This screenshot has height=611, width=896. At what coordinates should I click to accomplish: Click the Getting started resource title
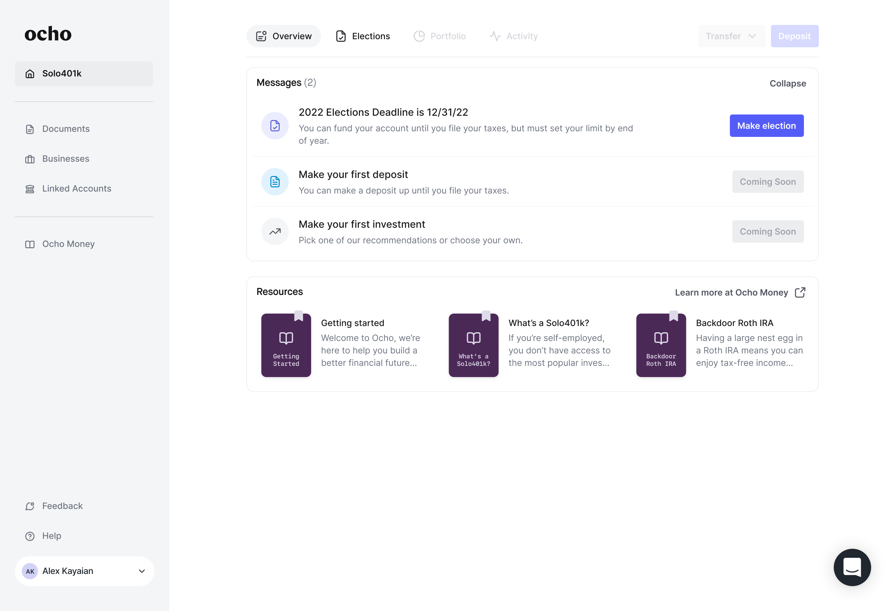point(352,323)
